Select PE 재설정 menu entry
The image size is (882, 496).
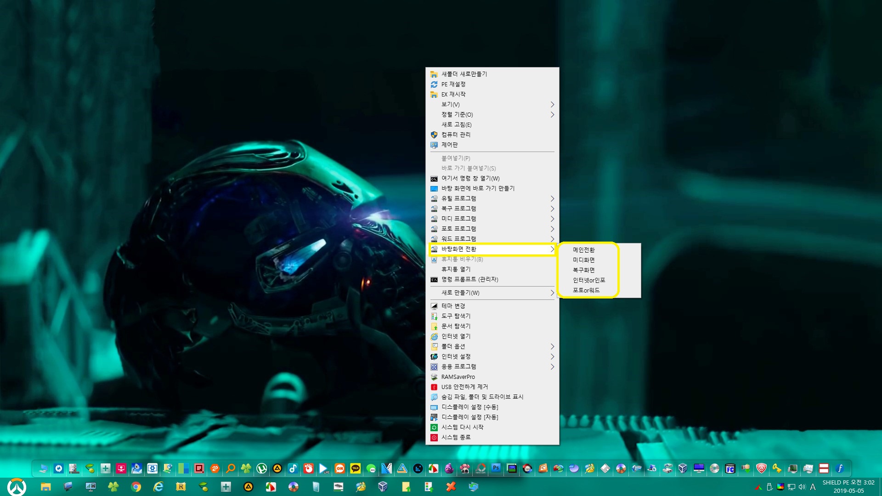coord(492,84)
